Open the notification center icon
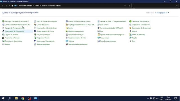 175,98
